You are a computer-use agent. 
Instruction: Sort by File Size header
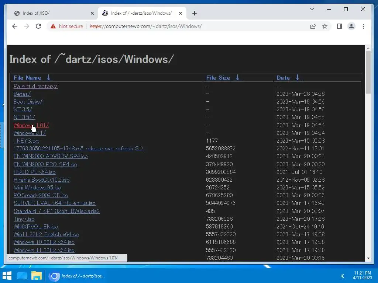(x=218, y=78)
